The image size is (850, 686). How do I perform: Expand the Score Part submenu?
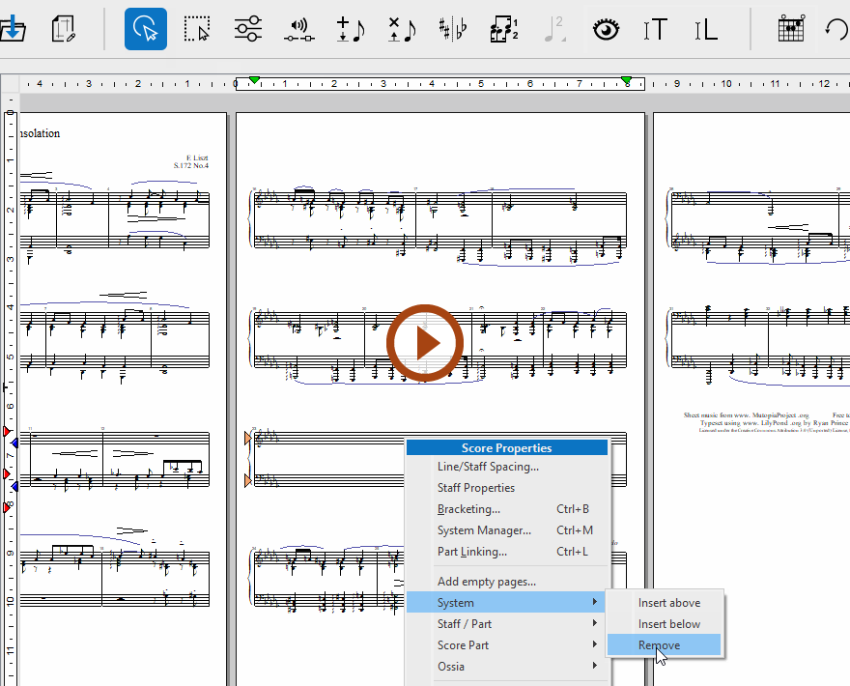click(506, 644)
